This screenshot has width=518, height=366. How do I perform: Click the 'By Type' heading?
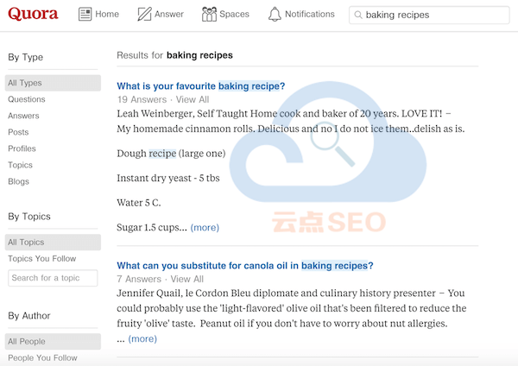[25, 57]
